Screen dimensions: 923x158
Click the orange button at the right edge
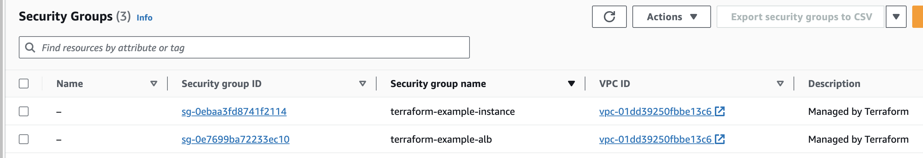pos(918,17)
